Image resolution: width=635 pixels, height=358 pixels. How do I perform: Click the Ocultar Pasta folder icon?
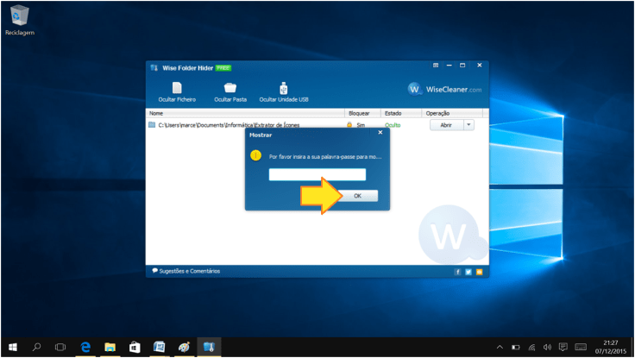[230, 88]
